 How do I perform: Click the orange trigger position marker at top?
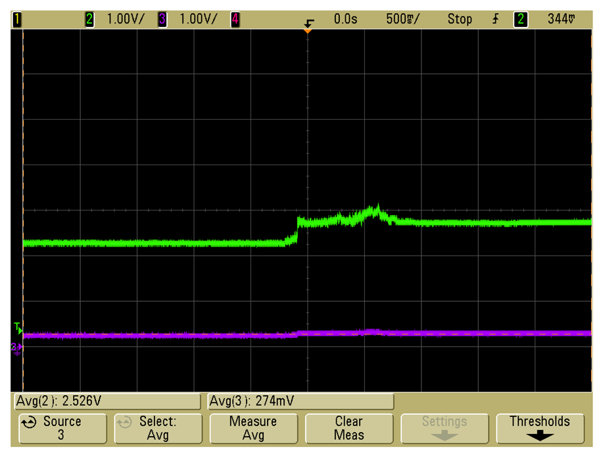click(x=307, y=28)
